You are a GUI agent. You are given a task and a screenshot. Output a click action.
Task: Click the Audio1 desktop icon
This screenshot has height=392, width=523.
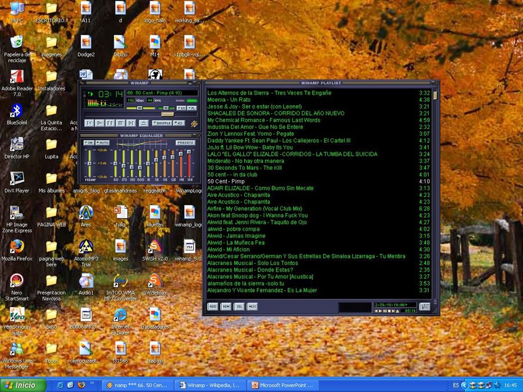click(x=86, y=284)
